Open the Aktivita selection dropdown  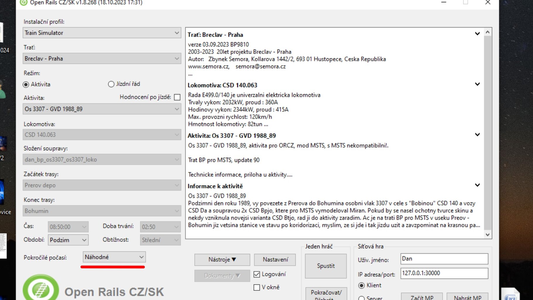pos(102,109)
